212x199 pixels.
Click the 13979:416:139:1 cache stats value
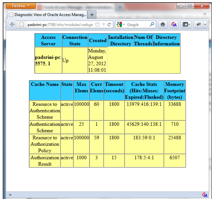tap(144, 104)
